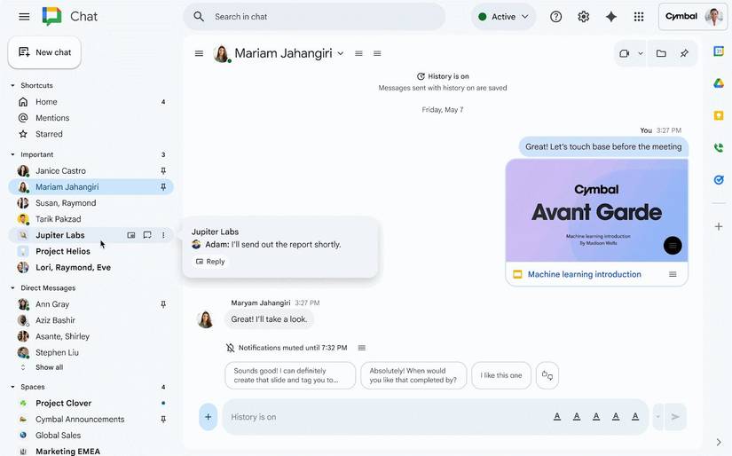Open the Google apps grid
Screen dimensions: 732x456
click(x=639, y=17)
